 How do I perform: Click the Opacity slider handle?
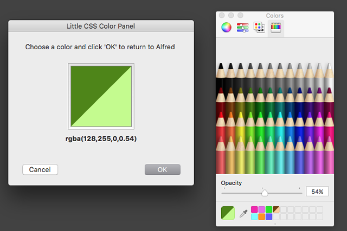265,193
